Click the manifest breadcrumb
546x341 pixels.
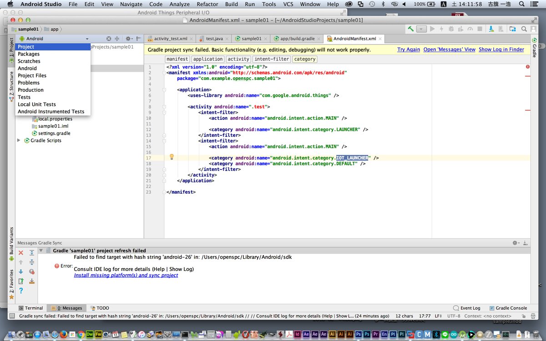[177, 59]
